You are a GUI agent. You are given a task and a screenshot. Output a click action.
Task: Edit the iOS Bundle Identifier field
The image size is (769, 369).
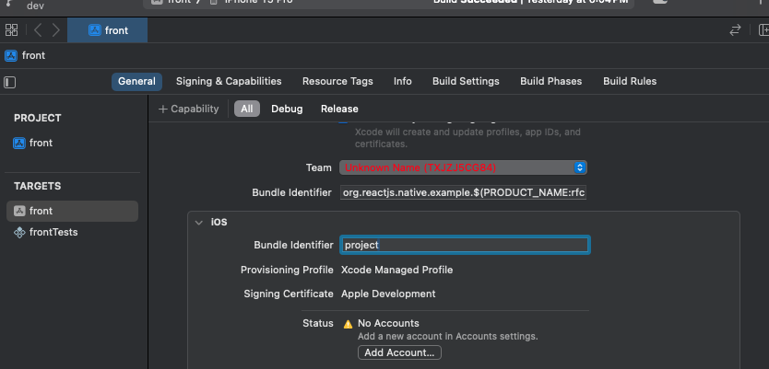(x=465, y=245)
